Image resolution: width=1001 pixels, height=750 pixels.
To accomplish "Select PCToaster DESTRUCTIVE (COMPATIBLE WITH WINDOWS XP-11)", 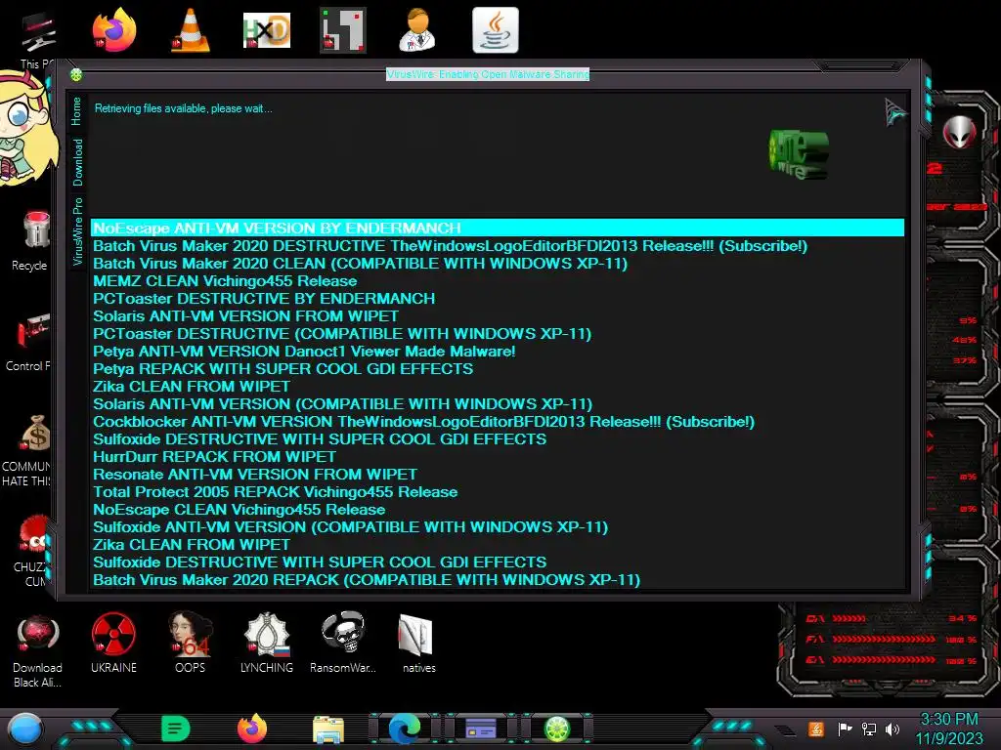I will point(498,334).
